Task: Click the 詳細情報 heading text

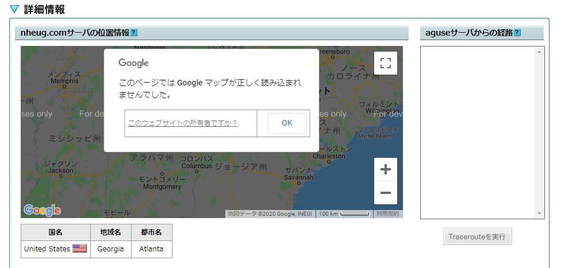Action: 44,9
